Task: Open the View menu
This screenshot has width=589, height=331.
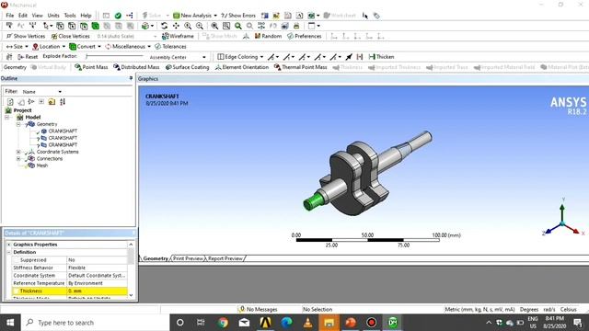Action: (37, 16)
